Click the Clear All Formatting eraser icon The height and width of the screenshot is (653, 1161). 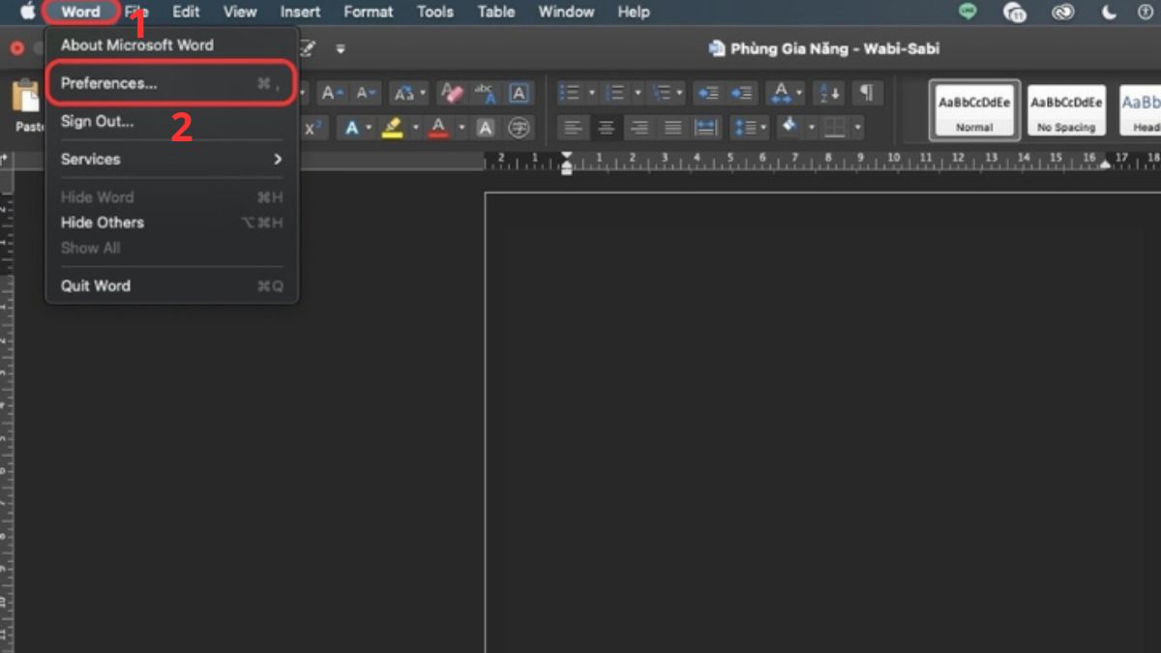click(x=451, y=93)
